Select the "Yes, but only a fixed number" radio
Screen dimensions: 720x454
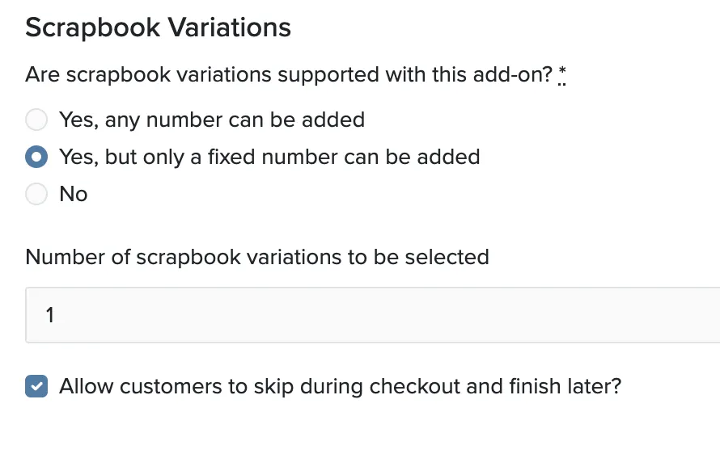point(36,157)
